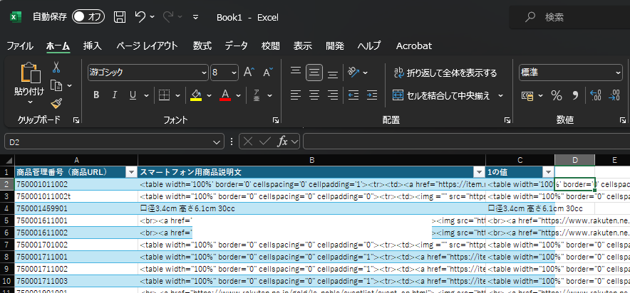Apply the yellow fill color
630x293 pixels.
pos(196,95)
